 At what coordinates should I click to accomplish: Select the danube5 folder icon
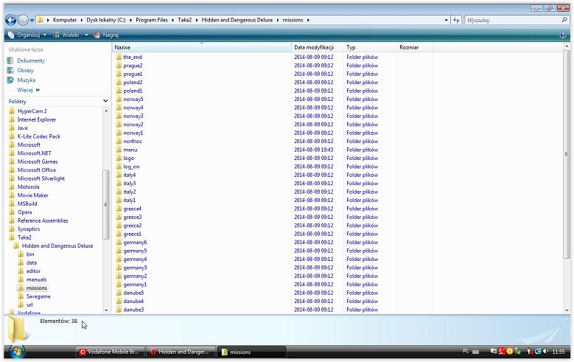coord(119,293)
